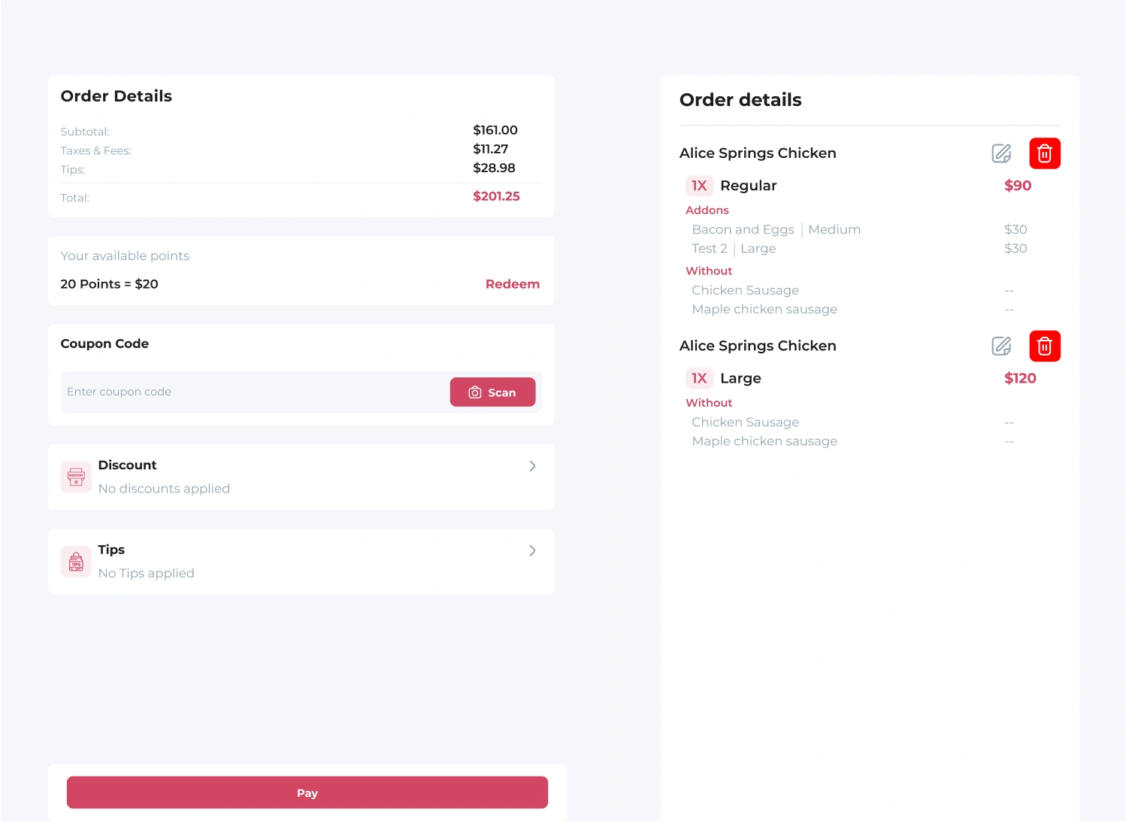Image resolution: width=1126 pixels, height=821 pixels.
Task: Open the Discount row labeled No discounts applied
Action: click(x=164, y=489)
